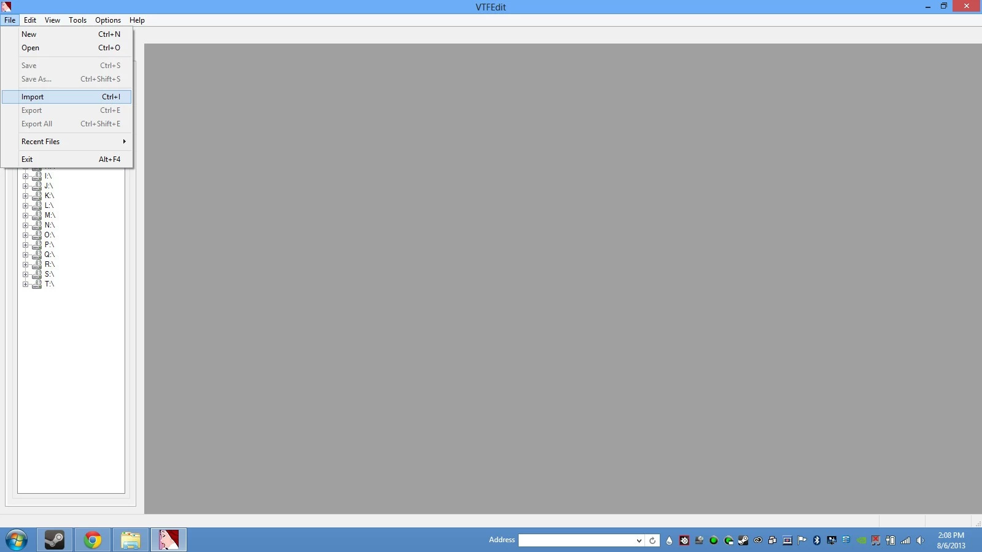
Task: Open the power tray icon
Action: (891, 540)
